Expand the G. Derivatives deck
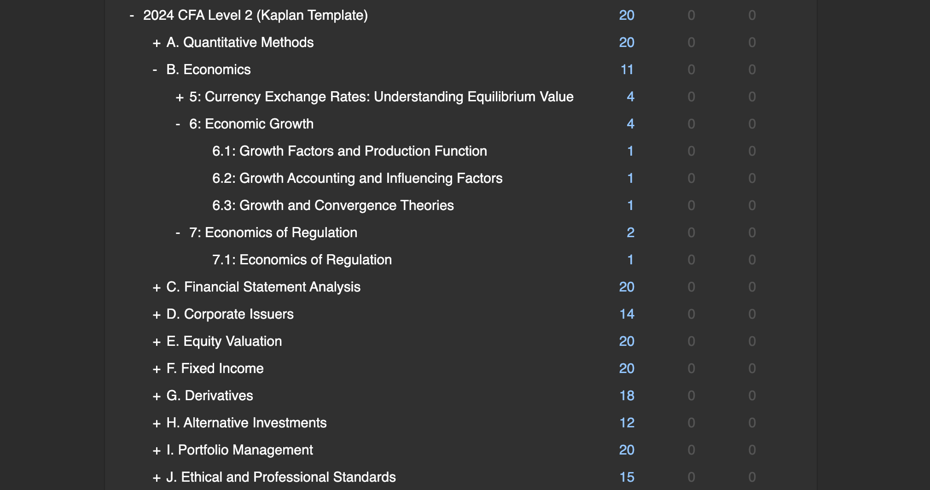 (x=157, y=396)
